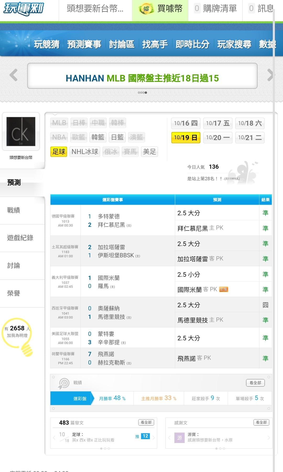The height and width of the screenshot is (472, 283).
Task: Click the 單場殺手 5 次 stat
Action: coord(250,398)
